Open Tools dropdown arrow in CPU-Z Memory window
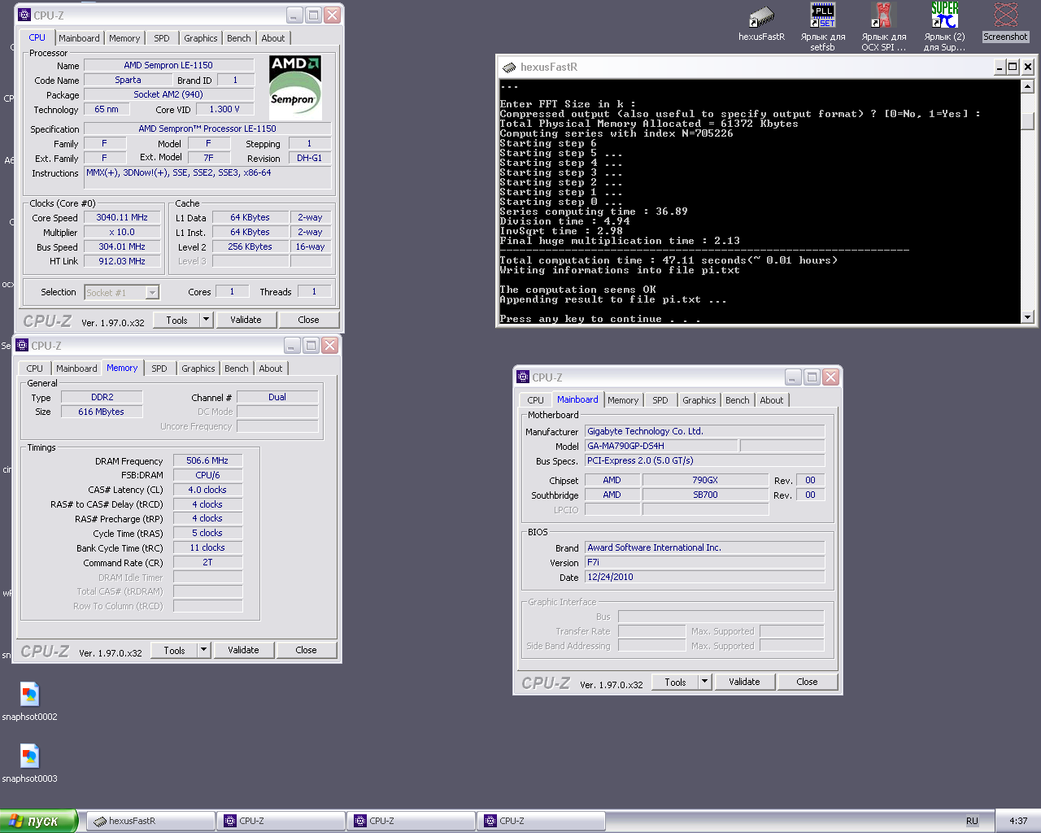 (x=203, y=650)
